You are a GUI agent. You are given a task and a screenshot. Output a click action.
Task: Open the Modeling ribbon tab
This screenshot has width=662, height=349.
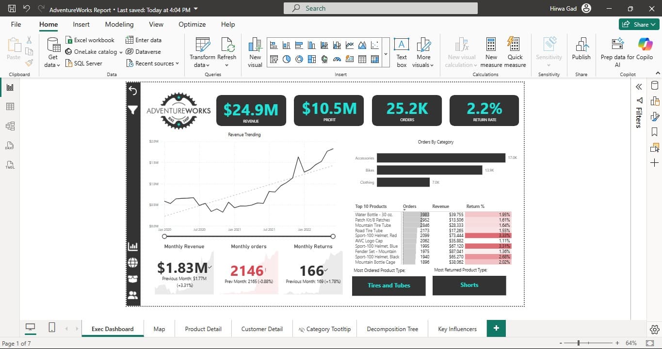119,24
